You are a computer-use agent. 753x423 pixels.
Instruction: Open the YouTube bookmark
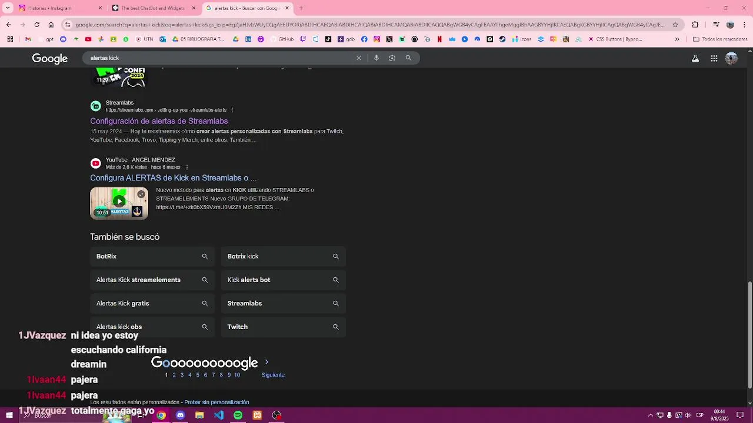[x=88, y=39]
